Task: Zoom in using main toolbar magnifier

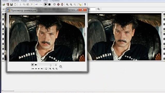Action: coord(67,4)
